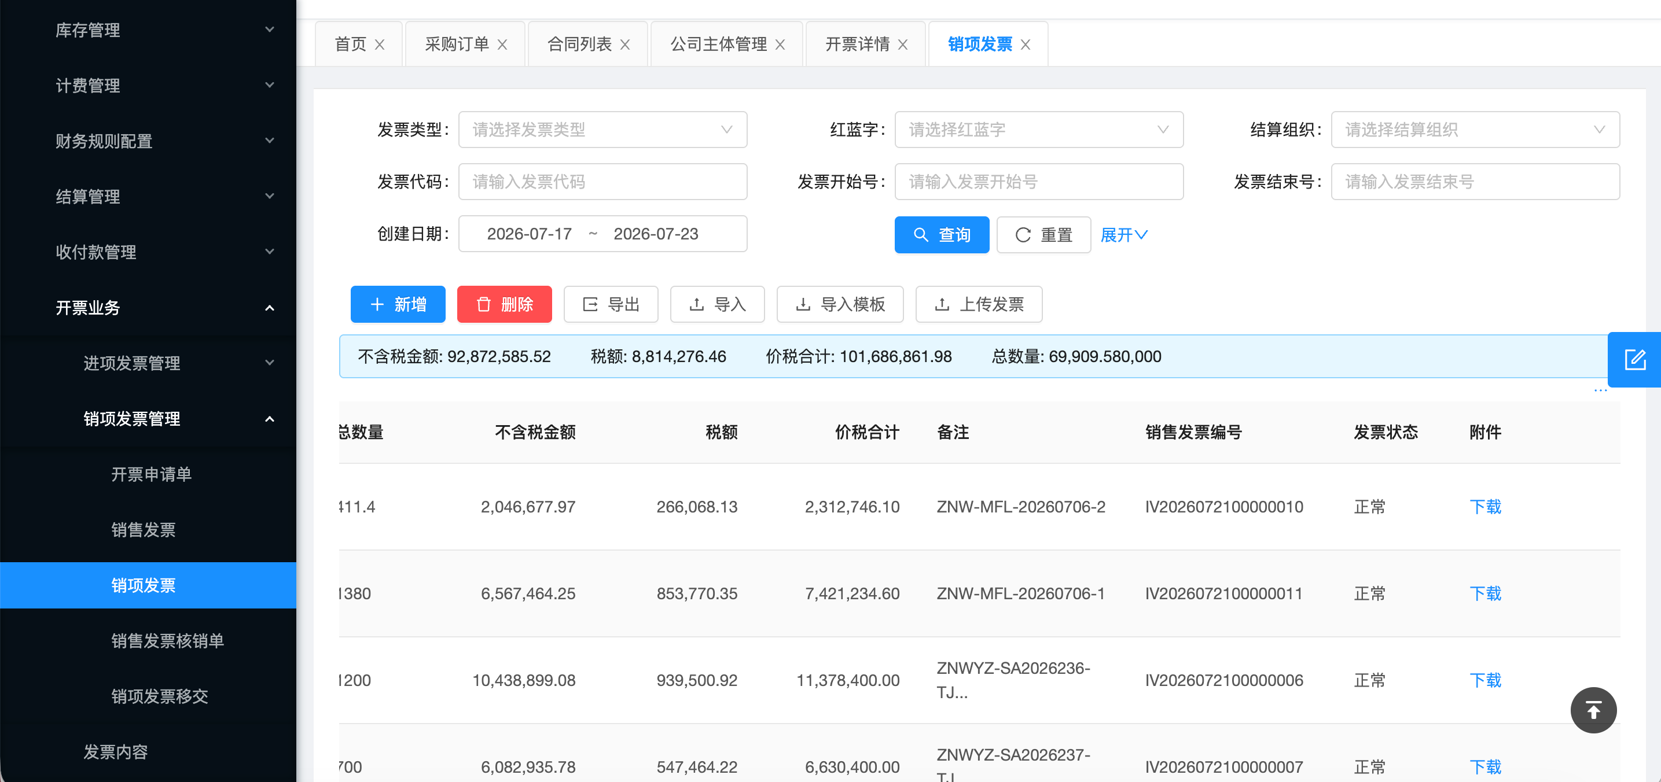Click the 销售发票编号 column header
Image resolution: width=1661 pixels, height=782 pixels.
(1193, 432)
